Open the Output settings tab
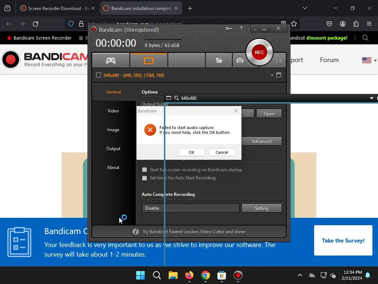 (x=113, y=149)
